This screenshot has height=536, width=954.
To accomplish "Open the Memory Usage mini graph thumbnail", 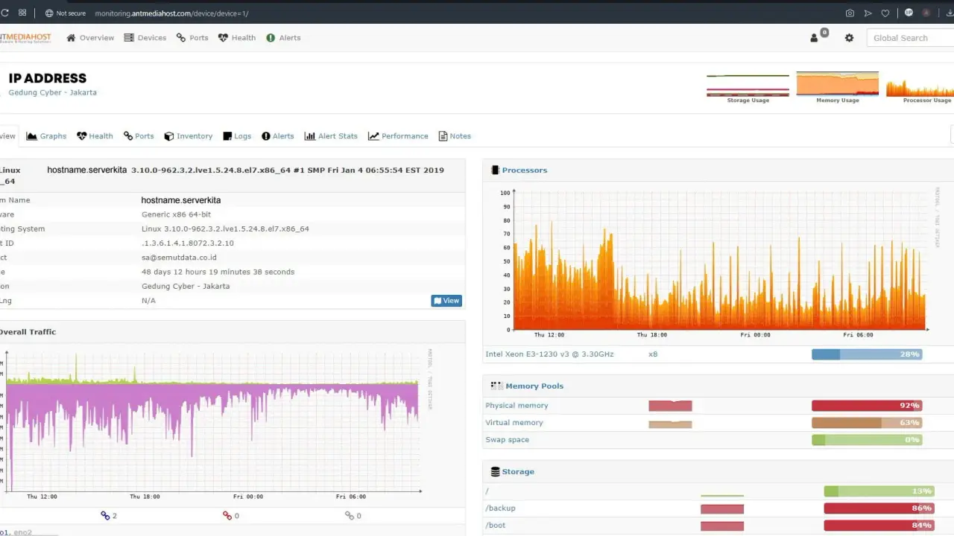I will (x=837, y=82).
